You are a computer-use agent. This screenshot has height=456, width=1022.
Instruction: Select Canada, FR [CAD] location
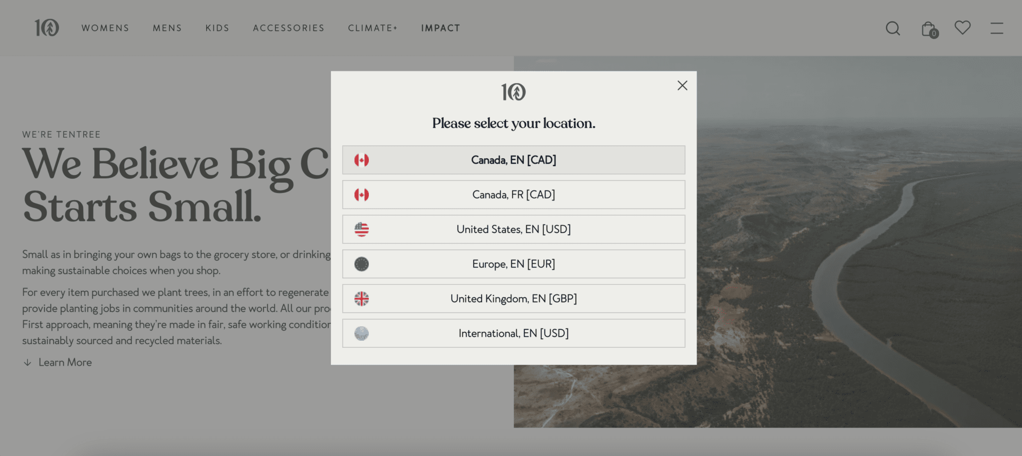(x=513, y=195)
